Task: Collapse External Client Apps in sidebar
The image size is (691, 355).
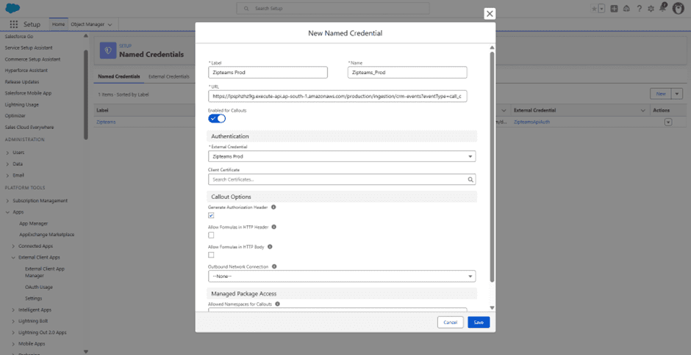Action: click(13, 257)
